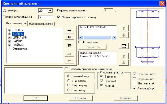Select Отверстие item in the tree

coord(20,49)
